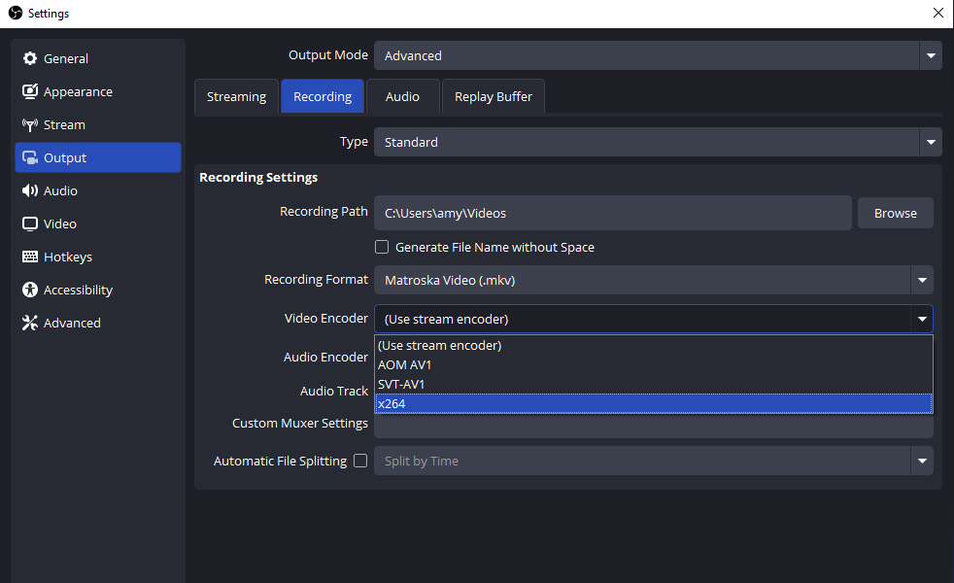Choose (Use stream encoder) from list
This screenshot has width=954, height=583.
pos(654,345)
